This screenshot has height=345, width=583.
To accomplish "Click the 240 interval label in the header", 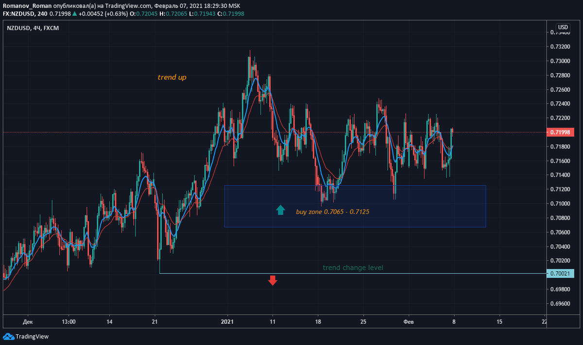I will 43,14.
